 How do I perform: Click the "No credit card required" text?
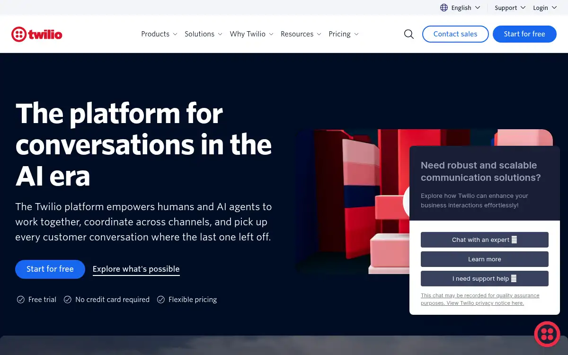pyautogui.click(x=113, y=300)
